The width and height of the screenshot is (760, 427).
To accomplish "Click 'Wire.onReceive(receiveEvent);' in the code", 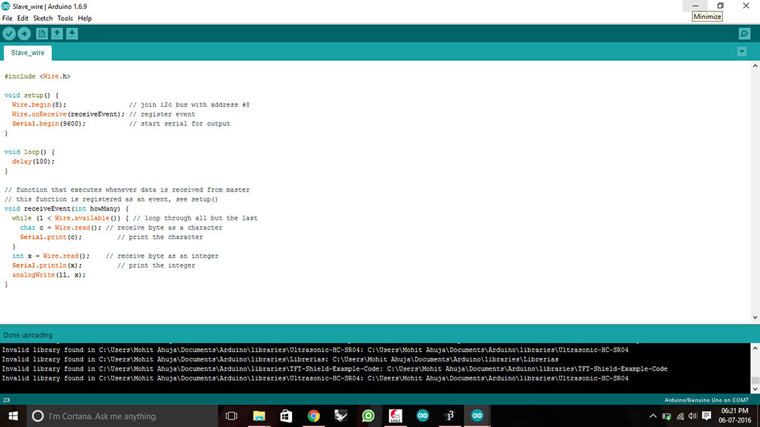I will coord(68,114).
